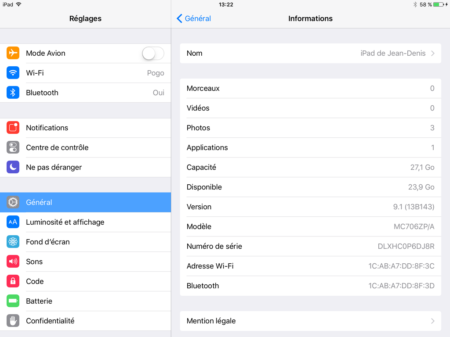The image size is (450, 337).
Task: Tap the purple moon Ne pas déranger icon
Action: [x=13, y=167]
